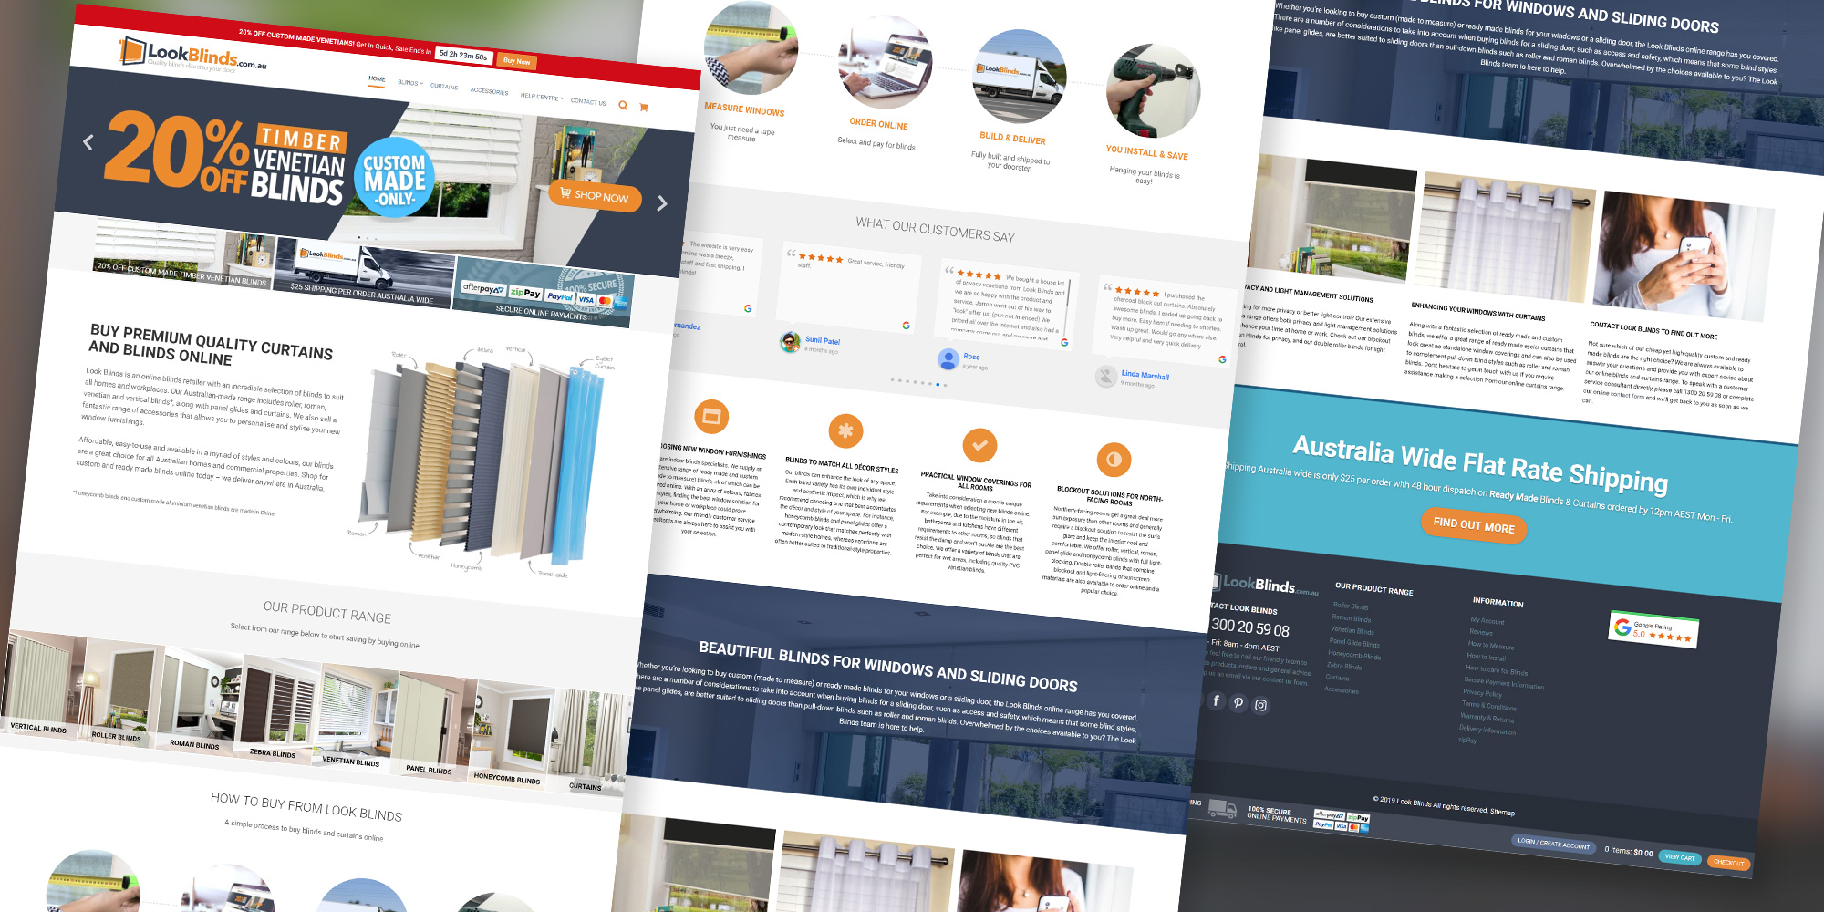Click the You Install & Save drill image
The height and width of the screenshot is (912, 1824).
[x=1152, y=91]
